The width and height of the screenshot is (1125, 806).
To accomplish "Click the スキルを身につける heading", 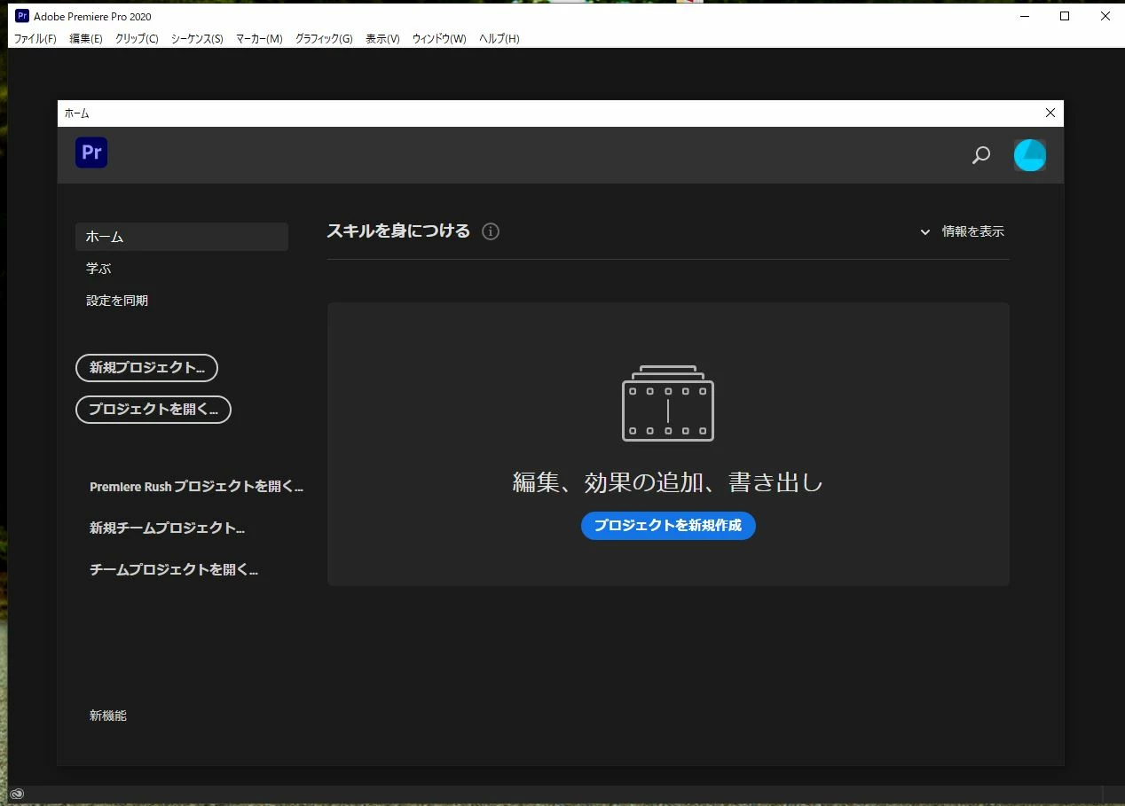I will (x=398, y=231).
